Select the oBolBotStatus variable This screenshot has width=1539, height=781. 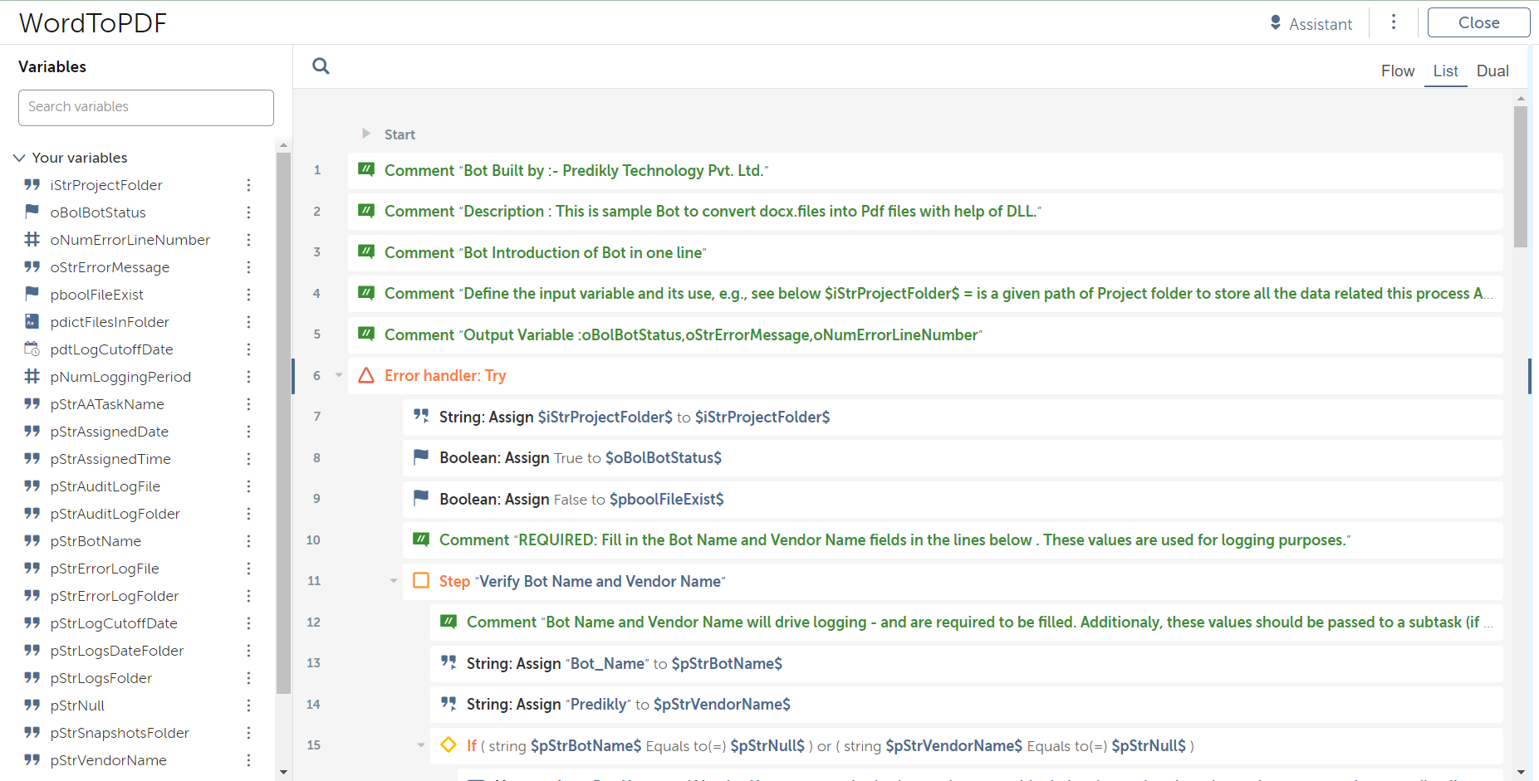[98, 212]
